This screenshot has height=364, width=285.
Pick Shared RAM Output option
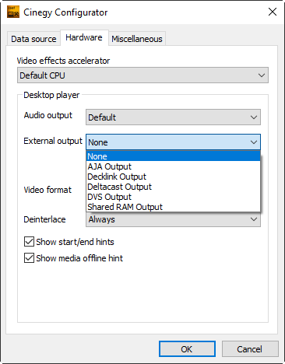pyautogui.click(x=174, y=207)
